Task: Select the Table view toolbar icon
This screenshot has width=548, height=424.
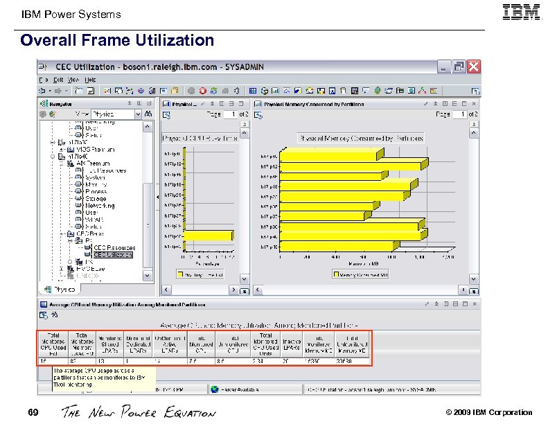Action: click(253, 91)
